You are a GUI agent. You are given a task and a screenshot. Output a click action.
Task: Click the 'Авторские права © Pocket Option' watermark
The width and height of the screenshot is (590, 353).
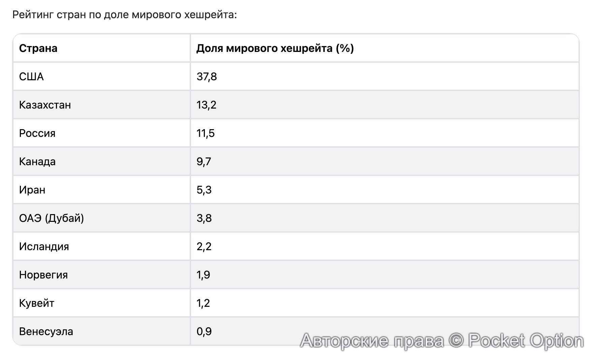click(442, 341)
